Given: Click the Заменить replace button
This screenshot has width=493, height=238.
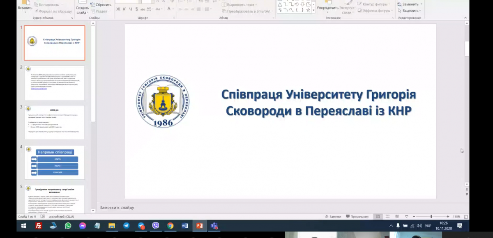Looking at the screenshot, I should (x=408, y=4).
